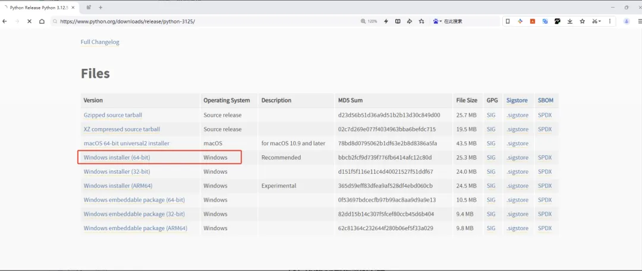Download Windows installer (ARM64)
The width and height of the screenshot is (642, 271).
pos(118,186)
